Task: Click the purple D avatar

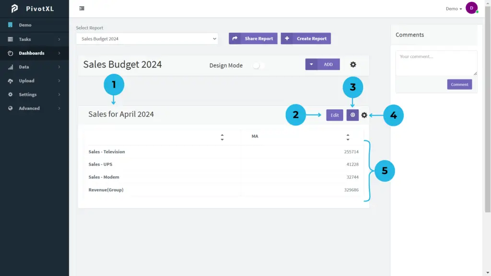Action: coord(472,8)
